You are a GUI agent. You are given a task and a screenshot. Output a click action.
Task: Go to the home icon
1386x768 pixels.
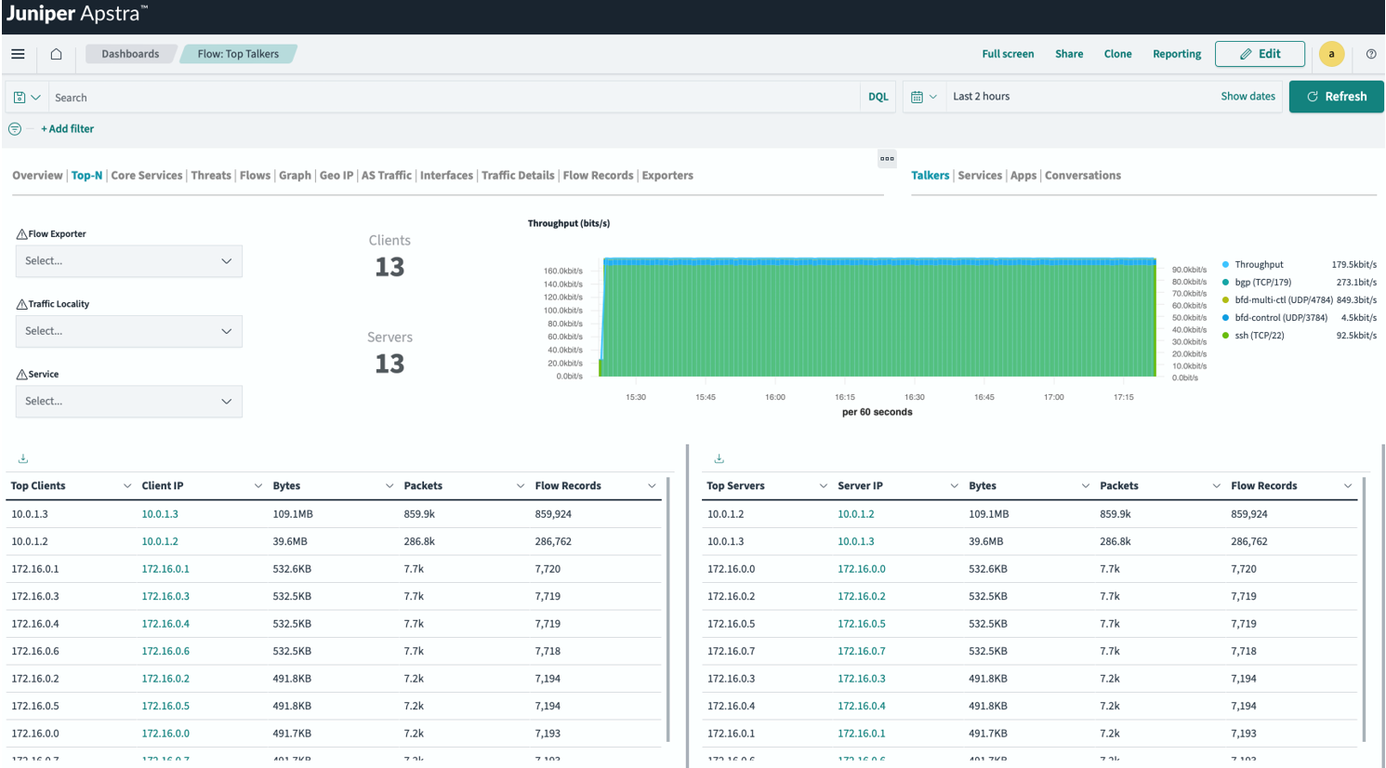point(56,54)
